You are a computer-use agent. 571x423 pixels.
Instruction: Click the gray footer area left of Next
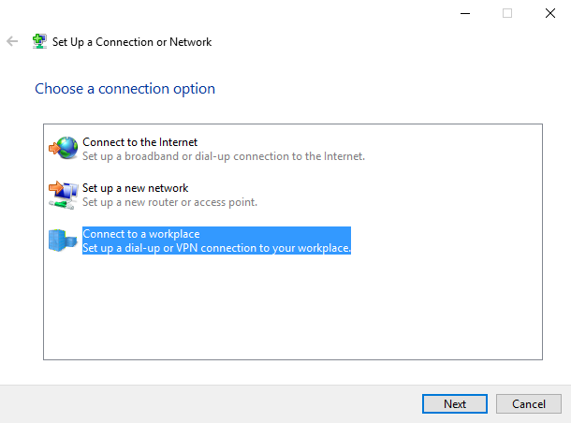pos(206,404)
